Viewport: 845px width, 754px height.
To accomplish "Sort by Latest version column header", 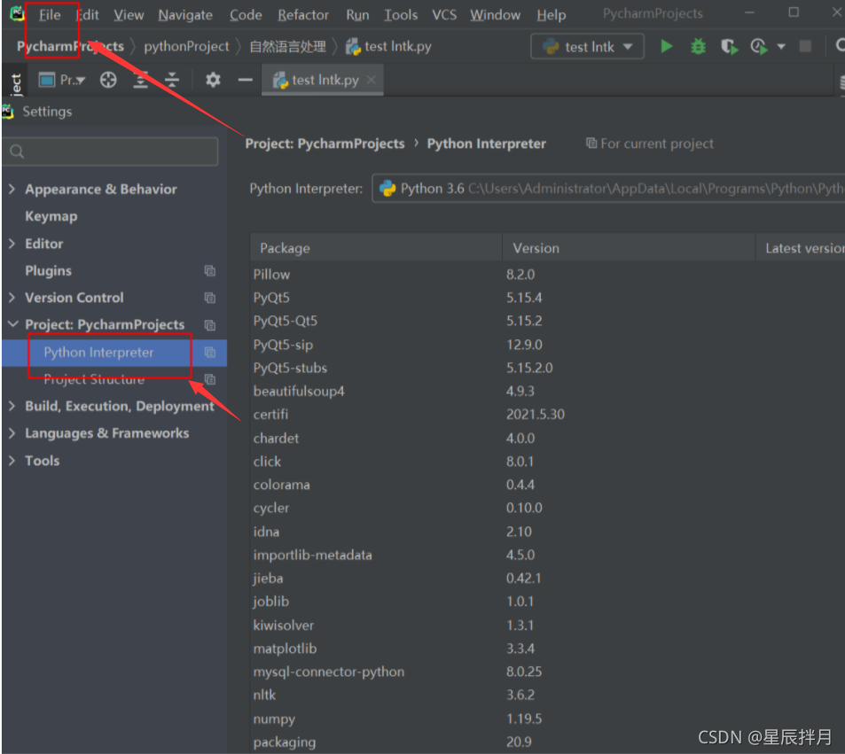I will click(x=801, y=248).
